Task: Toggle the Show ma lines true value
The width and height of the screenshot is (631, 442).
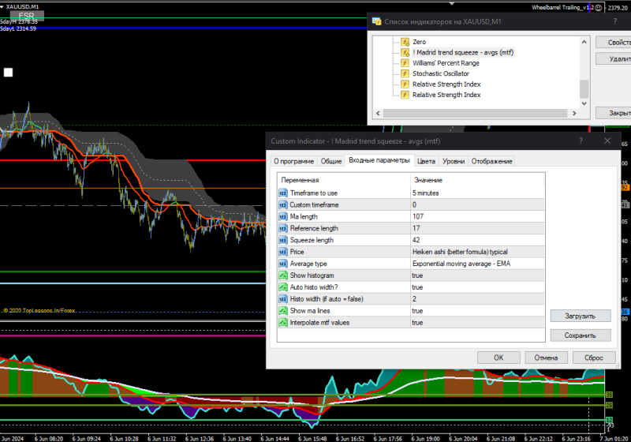Action: tap(417, 311)
